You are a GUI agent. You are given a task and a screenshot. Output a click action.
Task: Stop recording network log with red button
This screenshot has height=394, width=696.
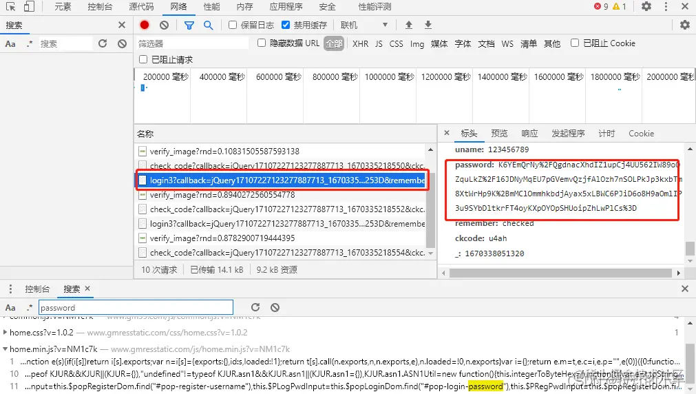click(145, 25)
